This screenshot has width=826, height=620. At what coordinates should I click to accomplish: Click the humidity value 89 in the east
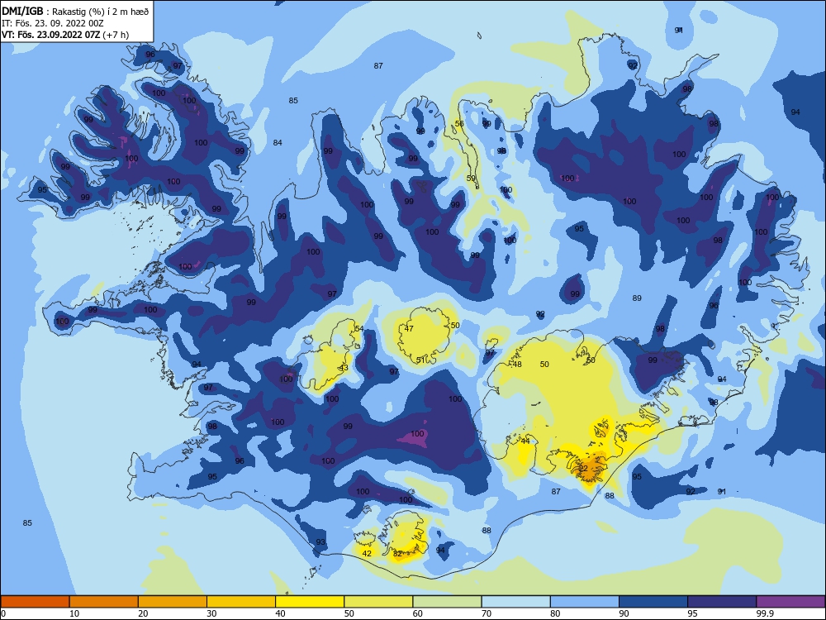pos(637,298)
